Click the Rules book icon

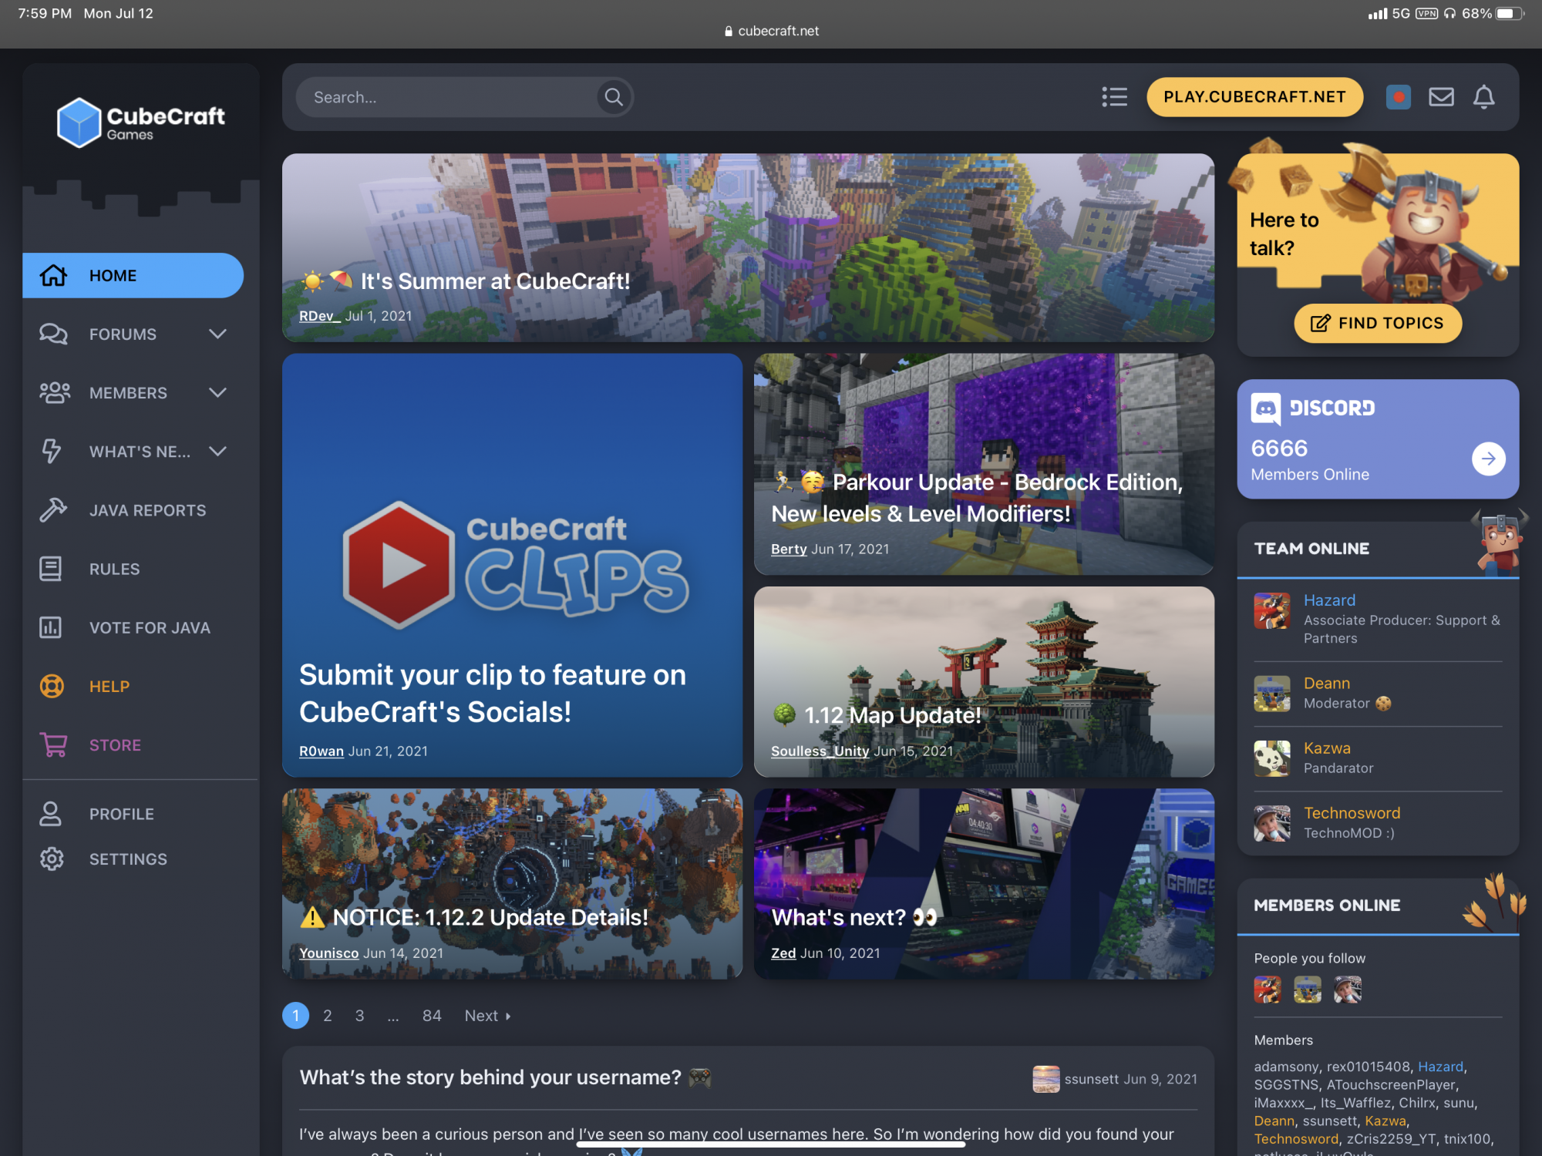pyautogui.click(x=51, y=569)
